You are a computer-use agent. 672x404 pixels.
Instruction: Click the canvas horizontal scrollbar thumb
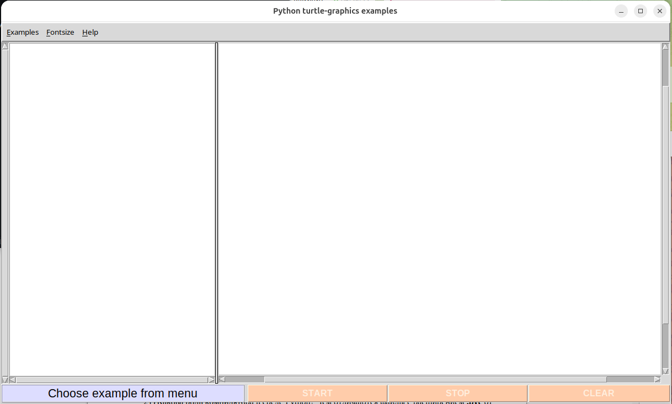click(x=435, y=379)
